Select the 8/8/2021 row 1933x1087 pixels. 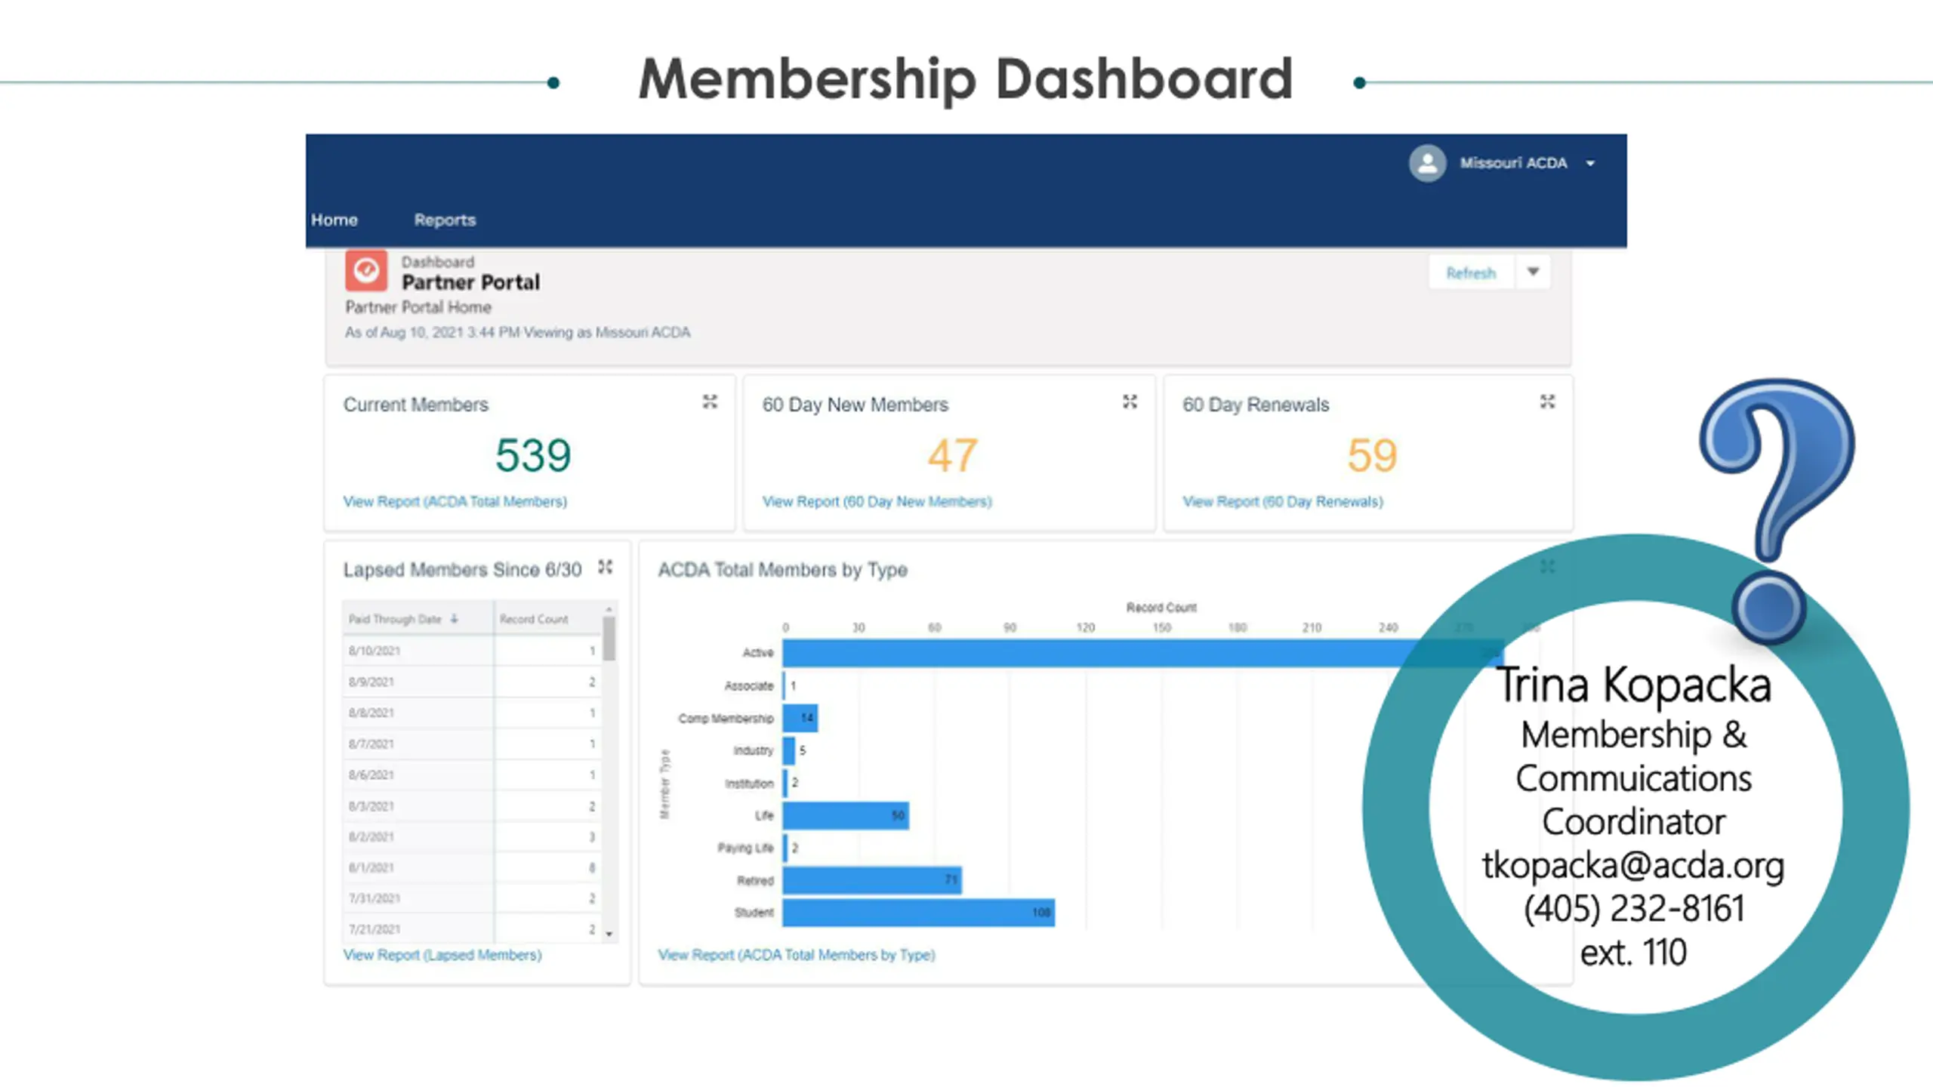[472, 713]
